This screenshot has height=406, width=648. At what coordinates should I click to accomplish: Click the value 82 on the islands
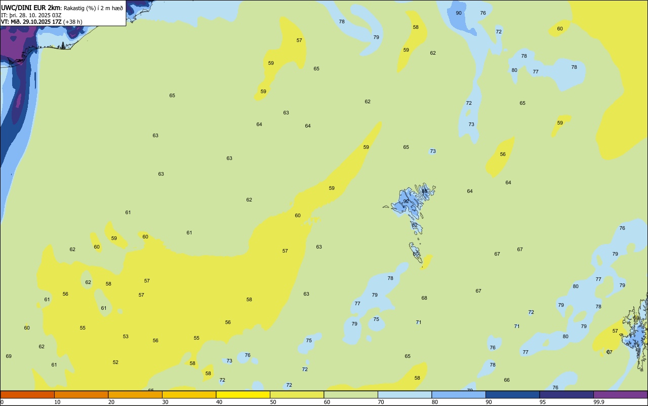click(x=415, y=225)
